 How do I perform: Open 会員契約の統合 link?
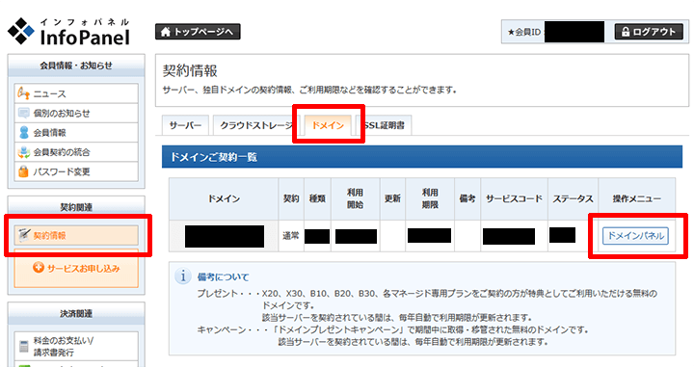click(76, 152)
